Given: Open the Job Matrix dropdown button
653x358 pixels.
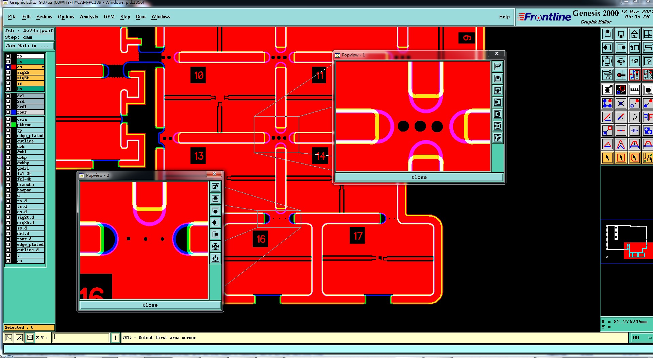Looking at the screenshot, I should tap(29, 46).
